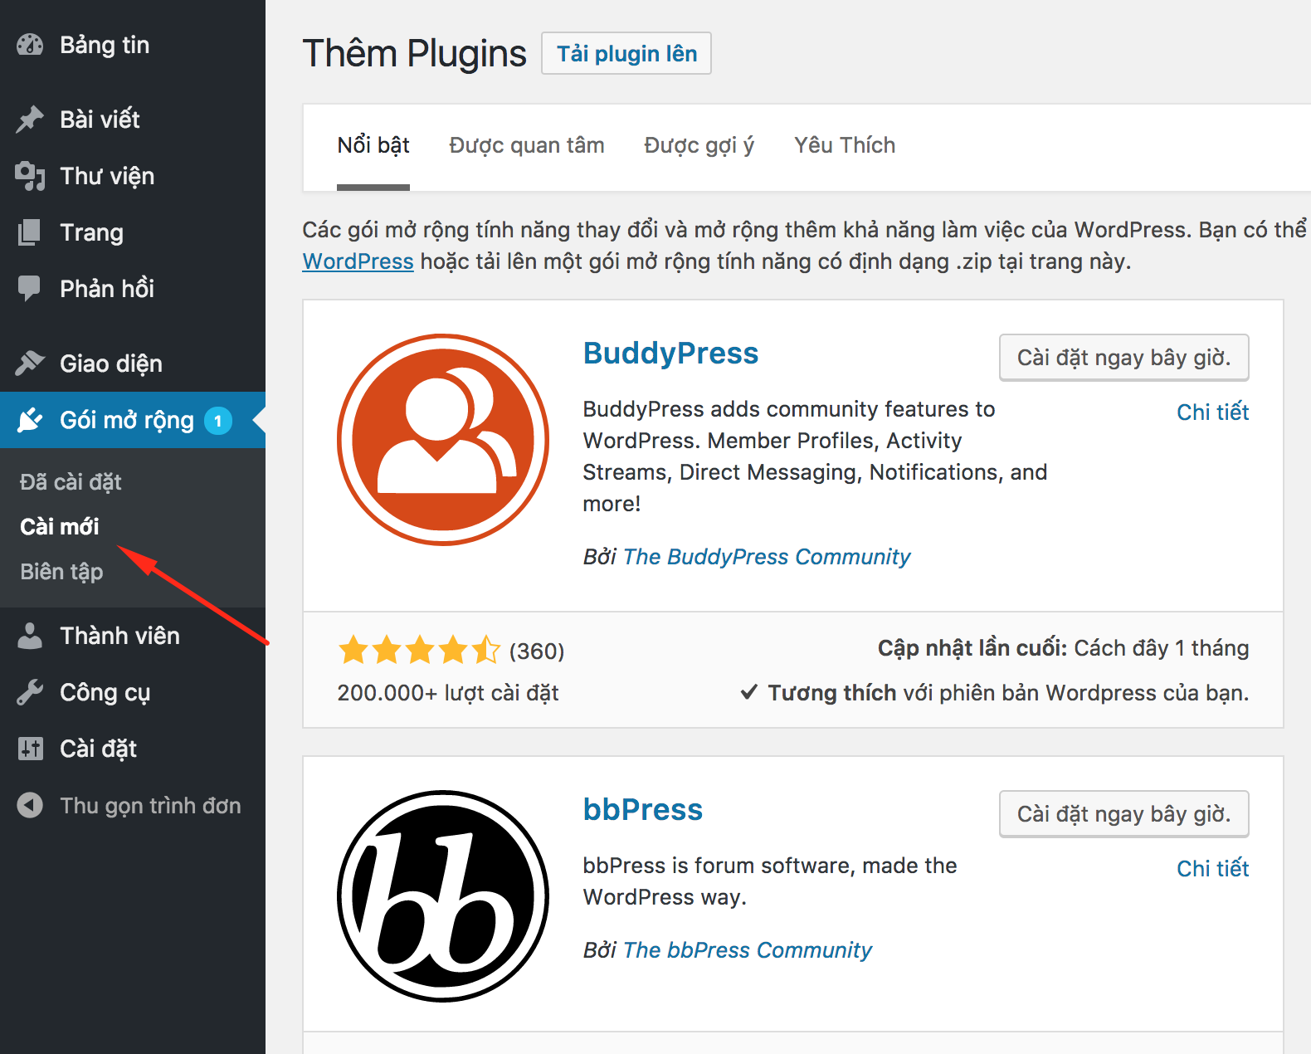The width and height of the screenshot is (1311, 1054).
Task: Open Công cụ menu item
Action: tap(133, 692)
